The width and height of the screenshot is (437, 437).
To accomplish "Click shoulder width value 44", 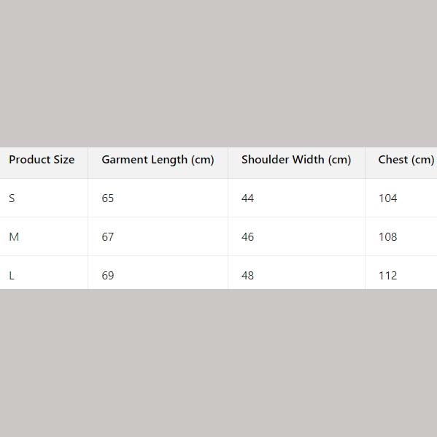I will [247, 198].
